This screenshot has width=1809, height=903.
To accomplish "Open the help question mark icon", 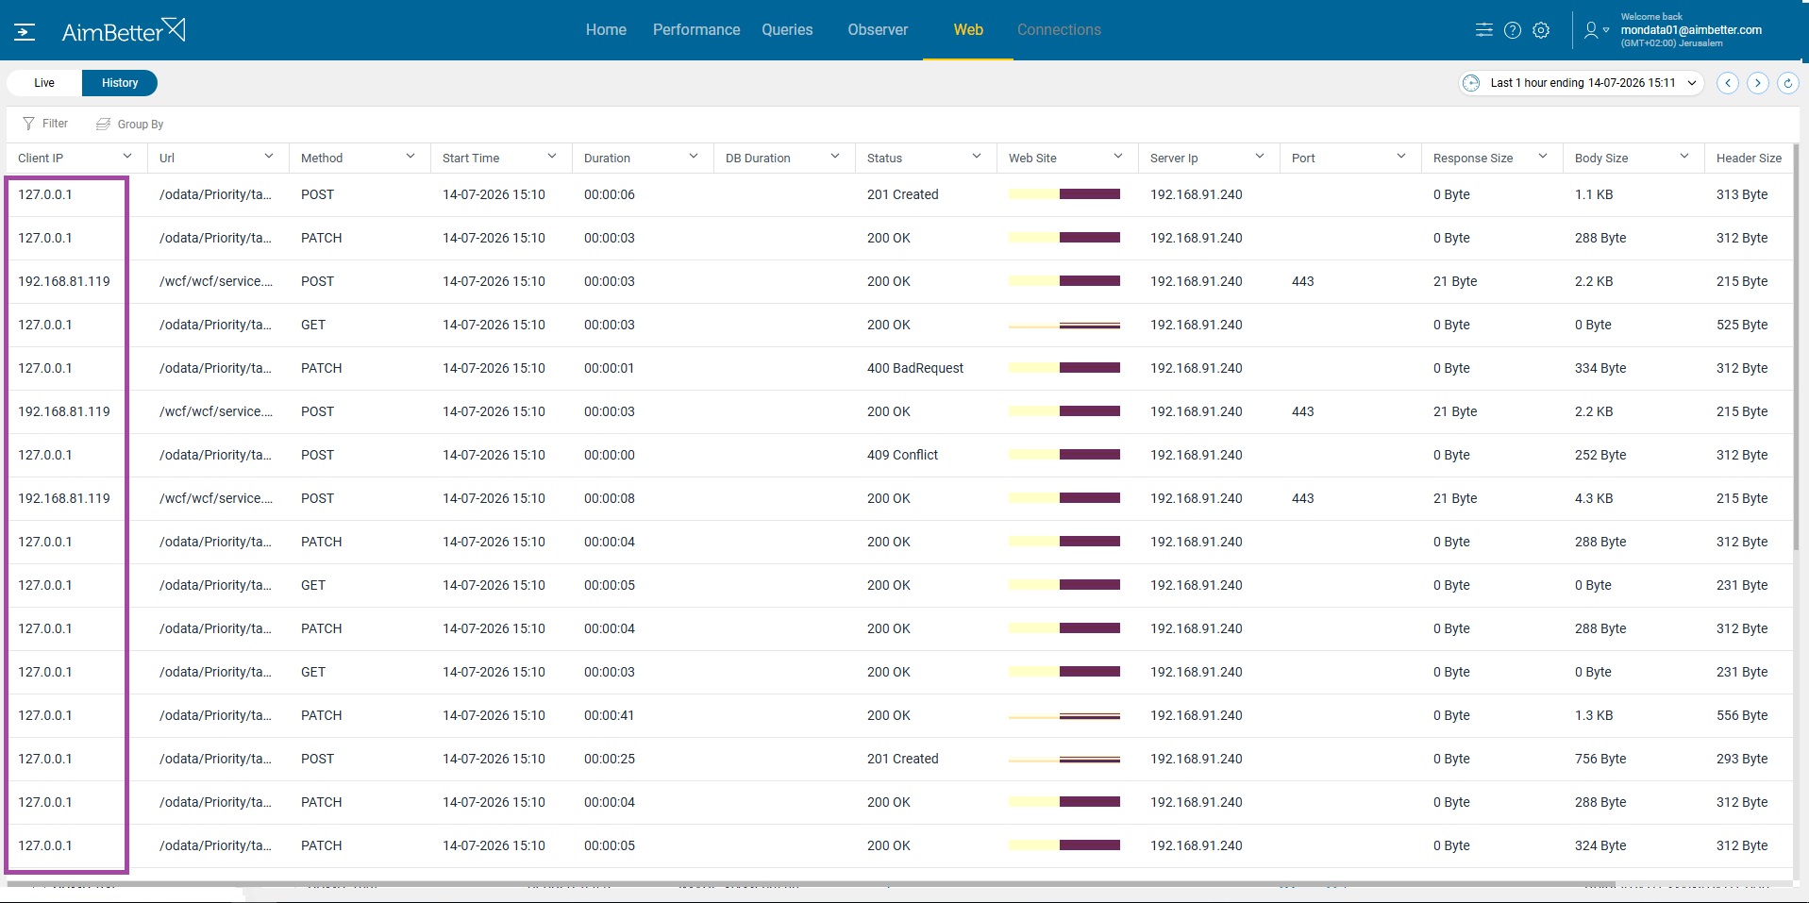I will point(1513,30).
